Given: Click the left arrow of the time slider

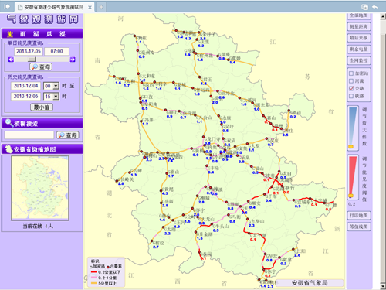Looking at the screenshot, I should click(11, 60).
